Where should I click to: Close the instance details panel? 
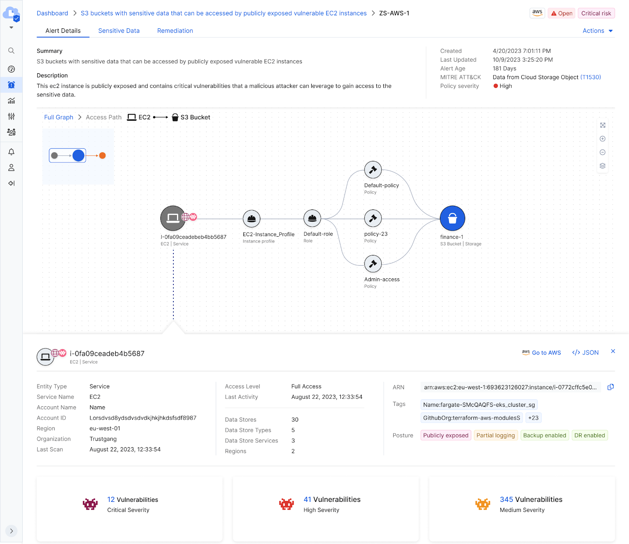click(612, 351)
